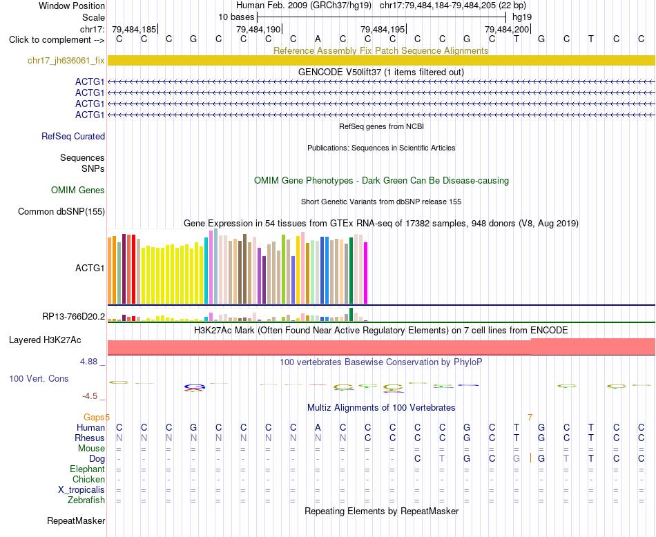The image size is (656, 537).
Task: Click the A base in the complement row
Action: coord(318,39)
